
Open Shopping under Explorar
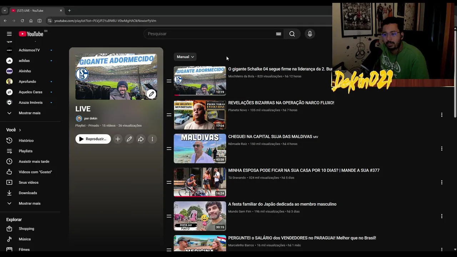point(26,228)
